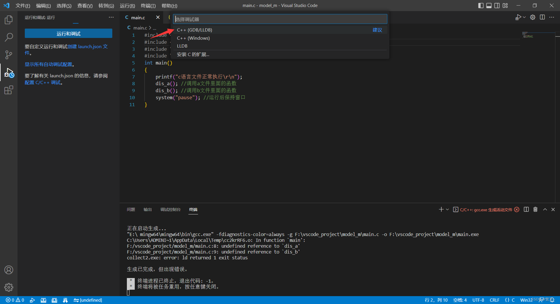Toggle bottom panel layout icon
This screenshot has height=304, width=560.
pos(489,6)
